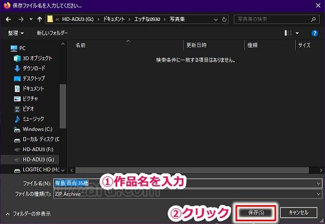Click the エッチな0930 breadcrumb segment
The image size is (325, 224).
coord(147,19)
